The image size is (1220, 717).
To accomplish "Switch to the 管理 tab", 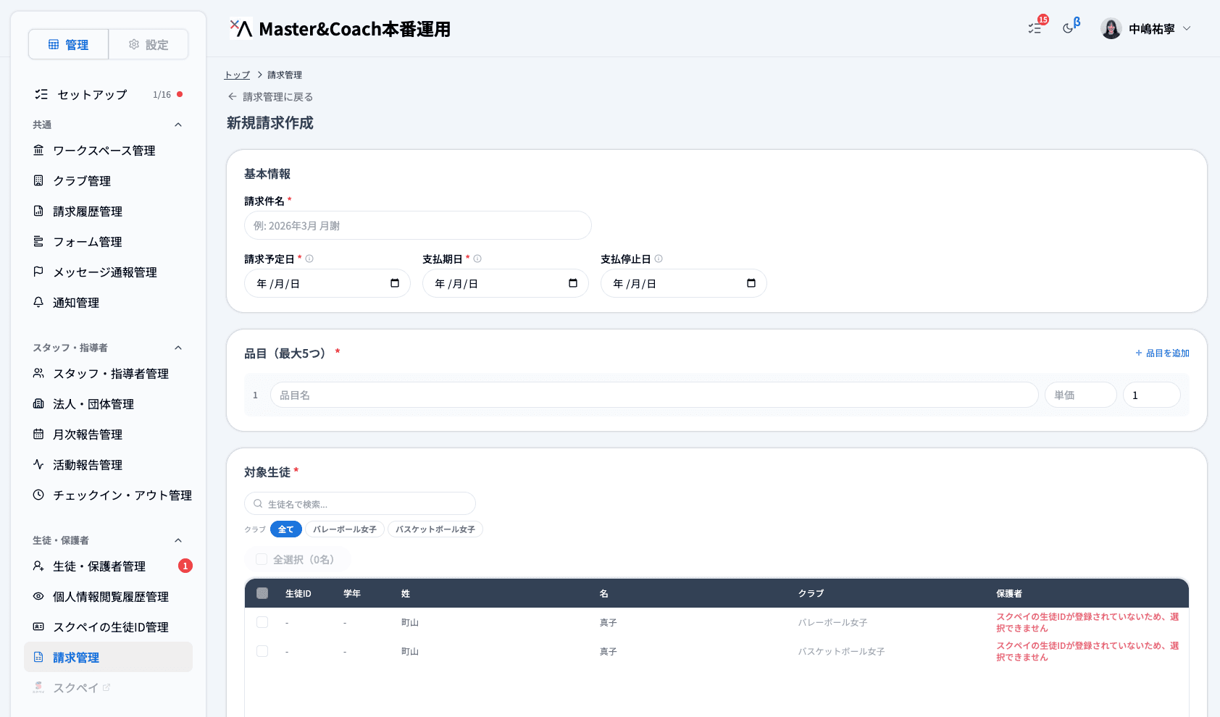I will point(69,44).
